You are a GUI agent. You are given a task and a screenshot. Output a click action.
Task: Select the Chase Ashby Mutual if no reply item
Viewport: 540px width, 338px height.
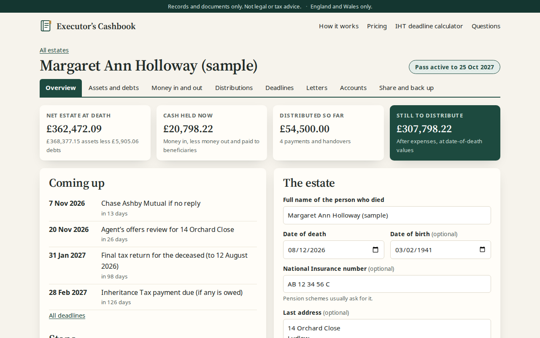click(153, 208)
